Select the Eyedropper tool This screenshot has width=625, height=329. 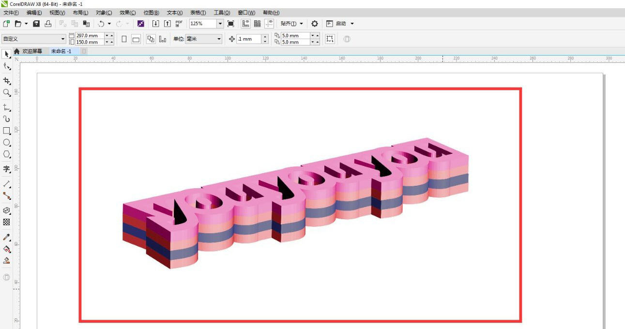[x=7, y=237]
